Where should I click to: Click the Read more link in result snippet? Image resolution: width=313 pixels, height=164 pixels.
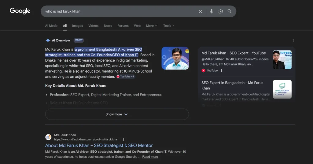[x=150, y=157]
